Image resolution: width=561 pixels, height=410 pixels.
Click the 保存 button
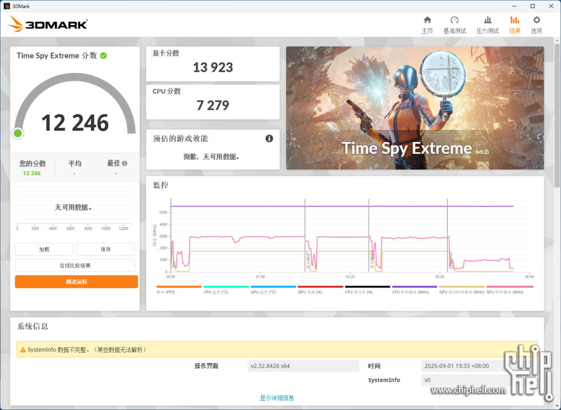coord(105,249)
